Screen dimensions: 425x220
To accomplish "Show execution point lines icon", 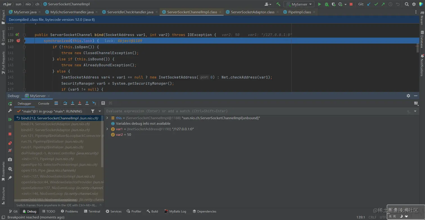I will (56, 103).
